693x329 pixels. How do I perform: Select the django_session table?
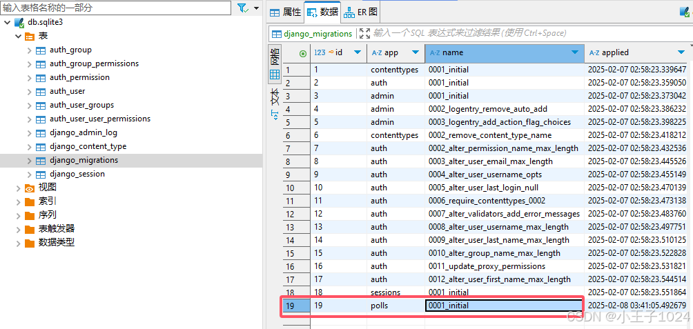(x=77, y=174)
